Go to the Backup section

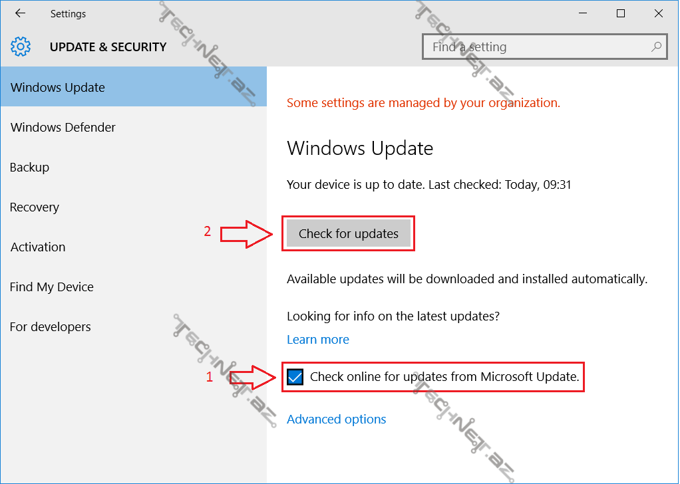(30, 168)
